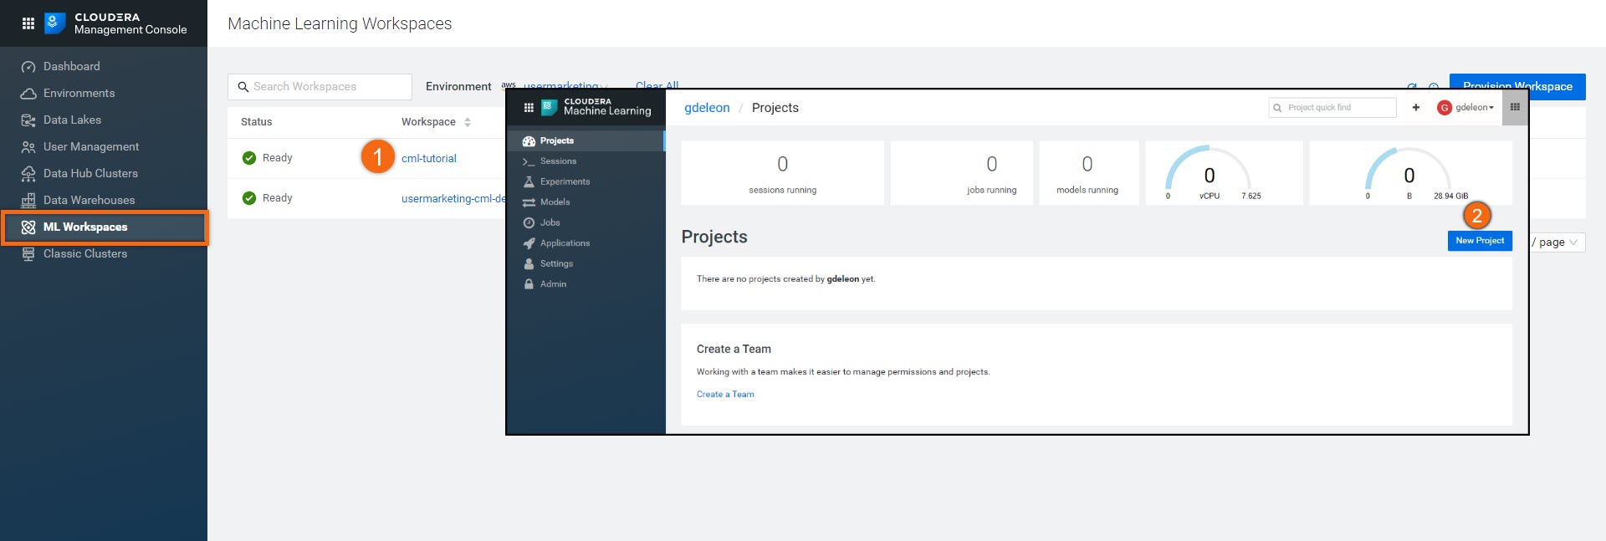The height and width of the screenshot is (541, 1606).
Task: Focus the Project quick find field
Action: 1332,107
